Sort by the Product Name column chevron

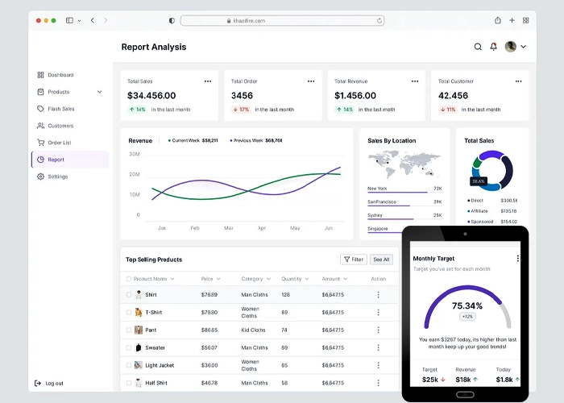172,279
